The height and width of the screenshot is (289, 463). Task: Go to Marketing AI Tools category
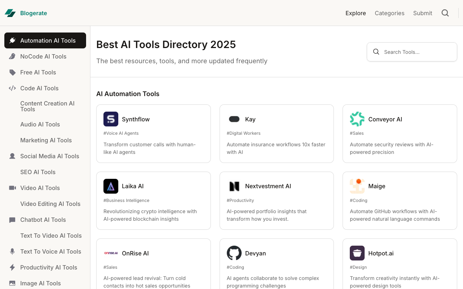(x=45, y=140)
